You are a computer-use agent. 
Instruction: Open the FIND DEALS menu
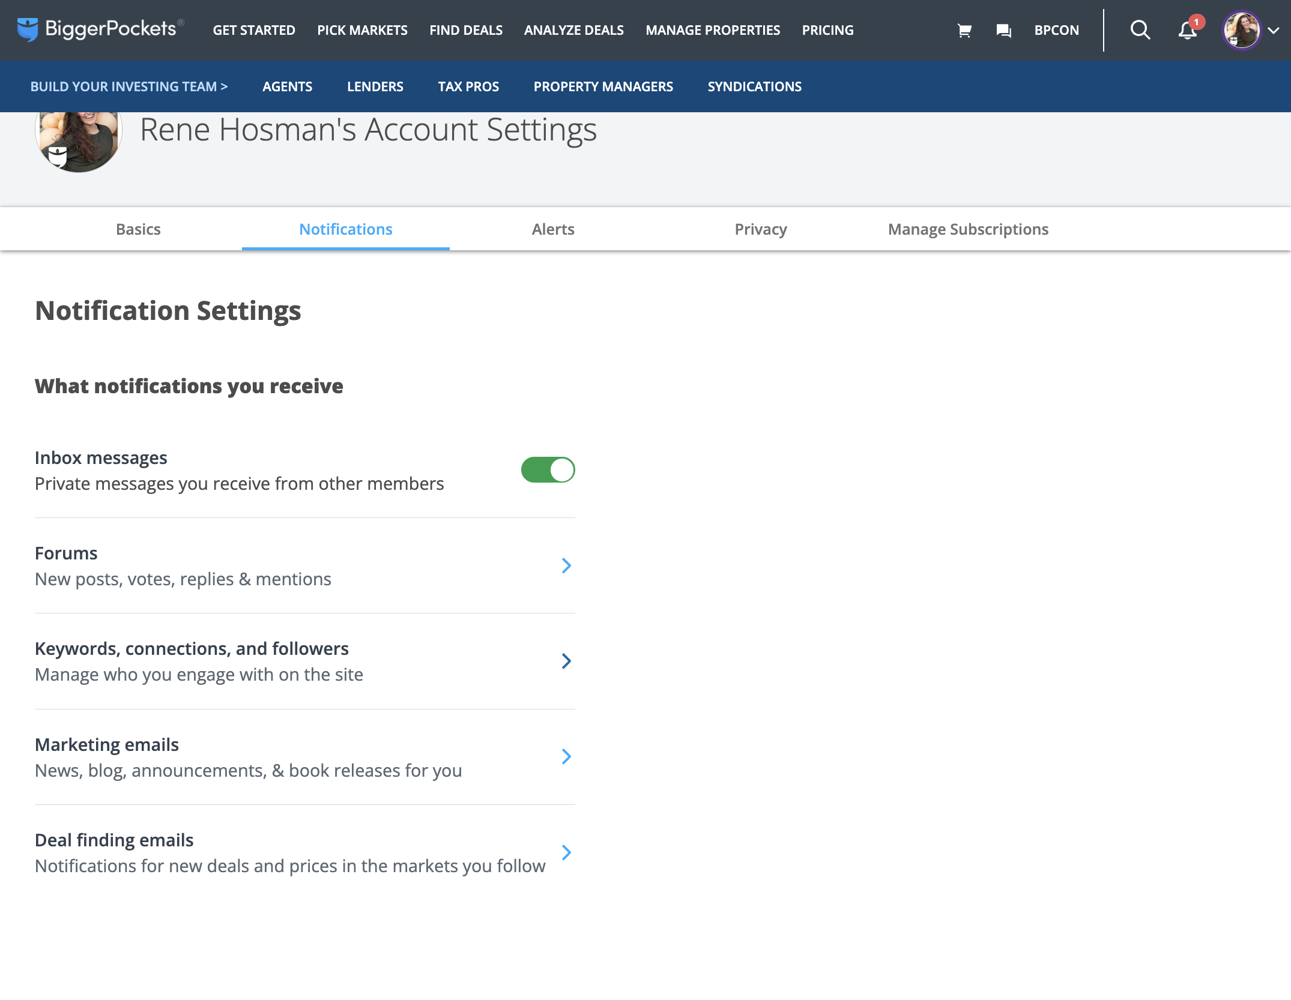point(466,30)
